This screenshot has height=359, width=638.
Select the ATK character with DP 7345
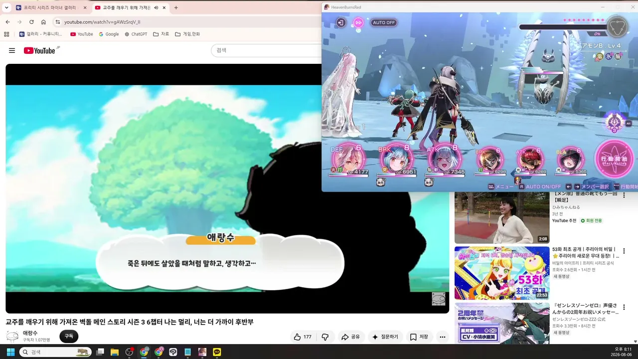[x=445, y=160]
